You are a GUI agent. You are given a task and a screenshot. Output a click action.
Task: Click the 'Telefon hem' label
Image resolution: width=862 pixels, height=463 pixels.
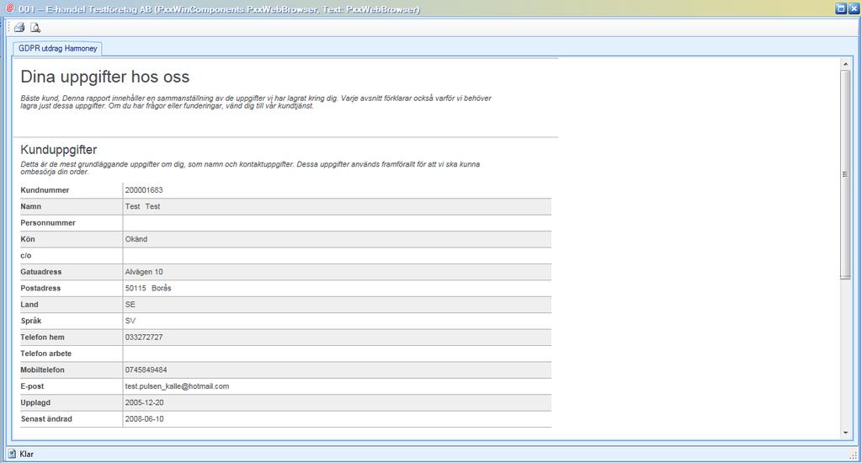(x=42, y=338)
